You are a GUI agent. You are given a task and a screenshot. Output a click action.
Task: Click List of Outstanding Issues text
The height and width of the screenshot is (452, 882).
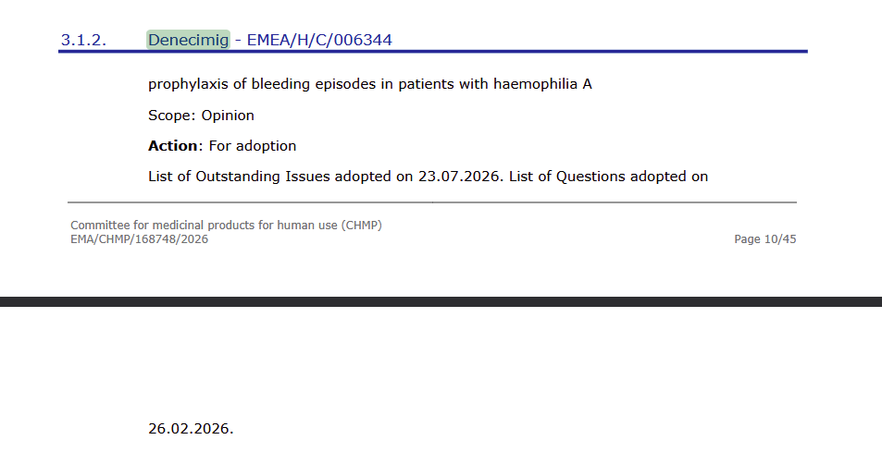(239, 177)
